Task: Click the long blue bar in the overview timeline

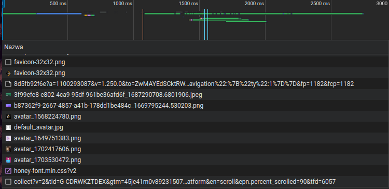Action: (59, 13)
